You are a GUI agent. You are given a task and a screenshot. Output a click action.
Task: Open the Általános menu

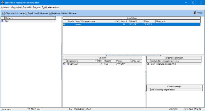[x=5, y=8]
